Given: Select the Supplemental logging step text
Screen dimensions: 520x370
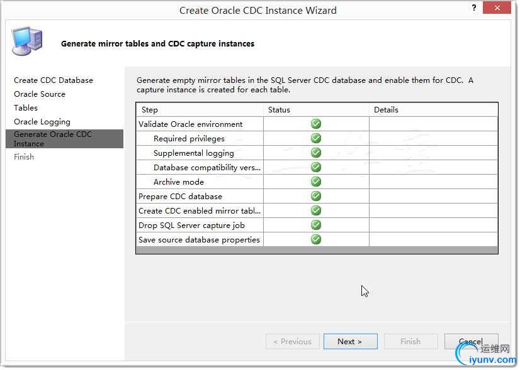Looking at the screenshot, I should [x=194, y=153].
